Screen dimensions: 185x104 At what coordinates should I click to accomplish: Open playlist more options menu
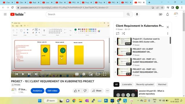pos(168,34)
